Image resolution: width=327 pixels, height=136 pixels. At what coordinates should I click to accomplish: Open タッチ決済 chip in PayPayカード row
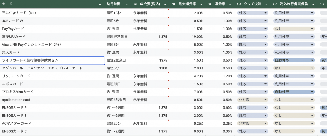pyautogui.click(x=253, y=29)
